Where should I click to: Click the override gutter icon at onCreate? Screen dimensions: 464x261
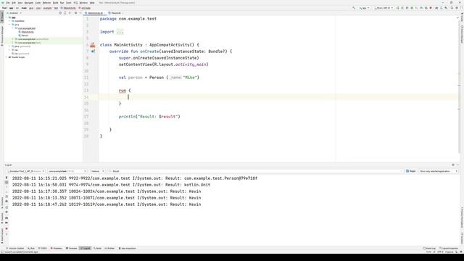tap(93, 51)
